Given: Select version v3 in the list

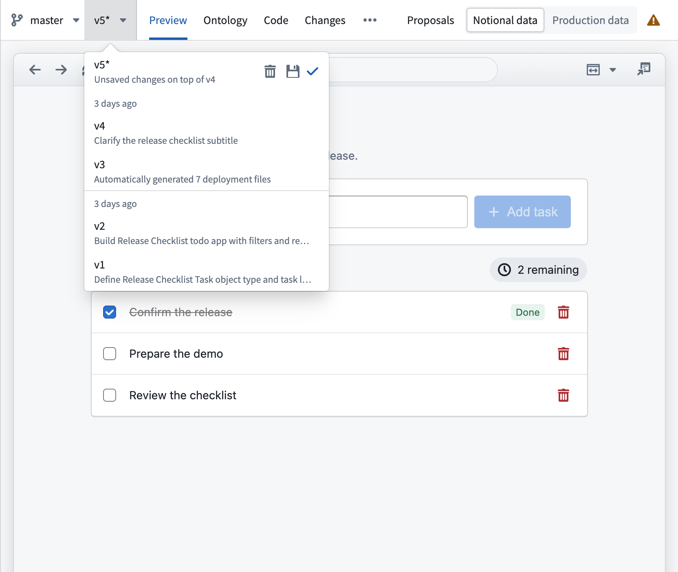Looking at the screenshot, I should coord(207,172).
